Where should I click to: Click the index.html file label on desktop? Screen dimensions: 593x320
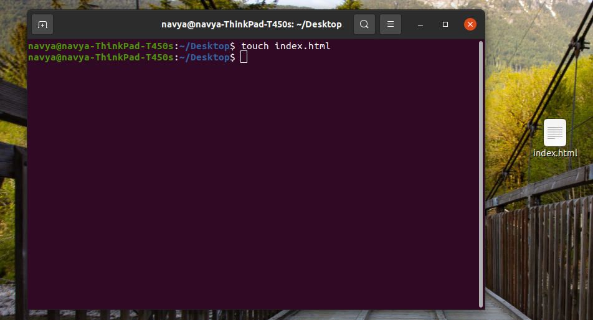pyautogui.click(x=555, y=153)
